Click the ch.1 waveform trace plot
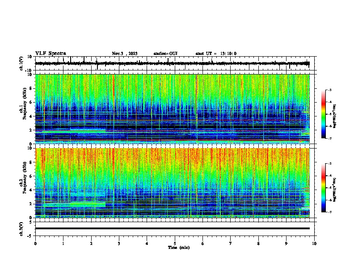354x273 pixels. (x=172, y=63)
